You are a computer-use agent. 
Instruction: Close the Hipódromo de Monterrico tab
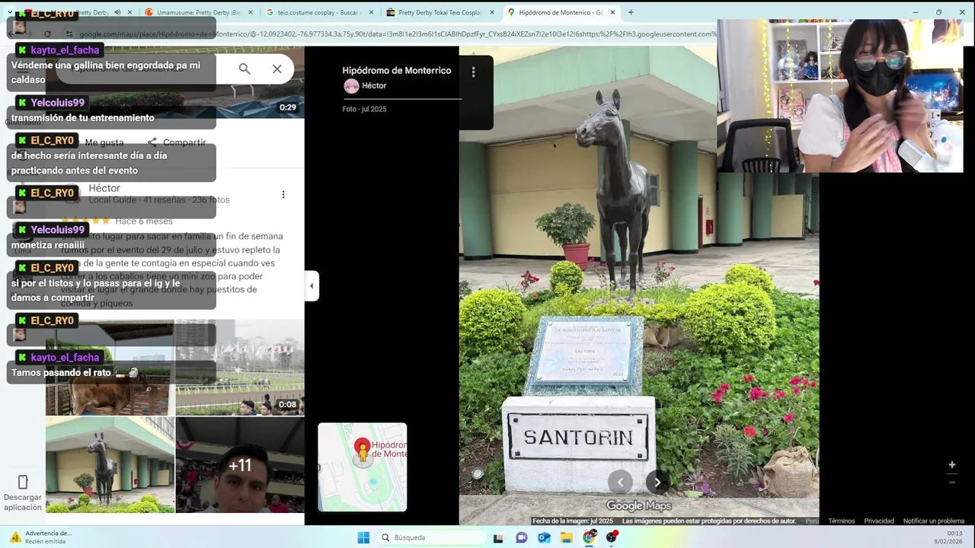coord(612,12)
